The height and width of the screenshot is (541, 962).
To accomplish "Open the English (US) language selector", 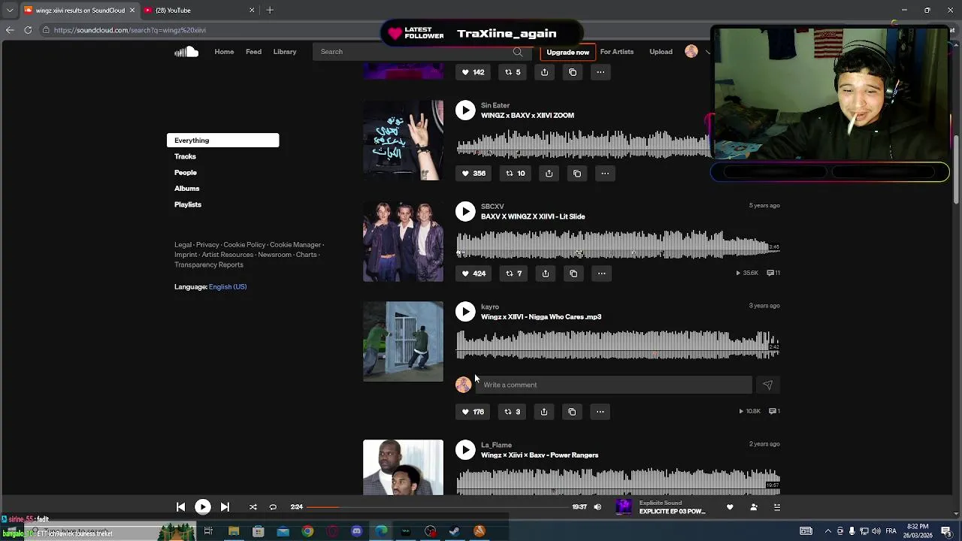I will (228, 287).
